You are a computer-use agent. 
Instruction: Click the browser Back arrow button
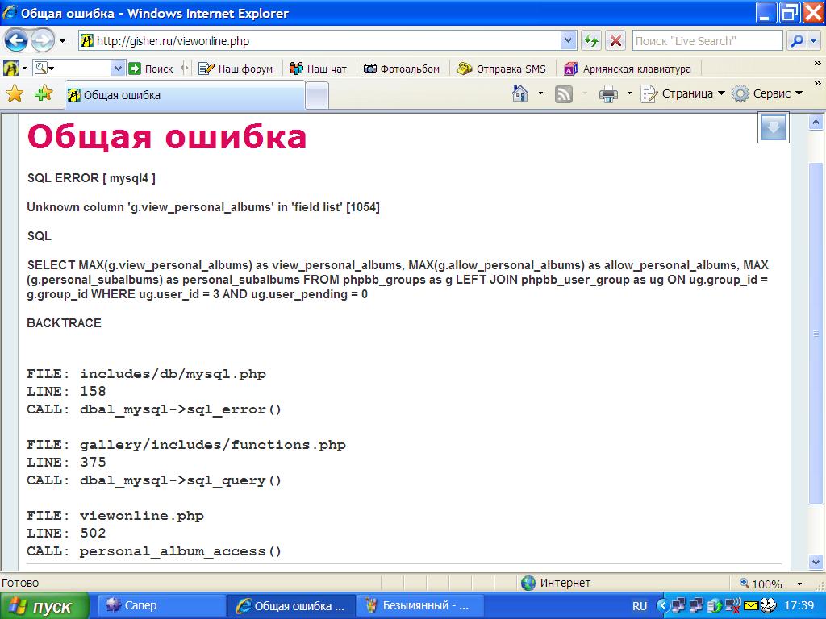pyautogui.click(x=17, y=40)
